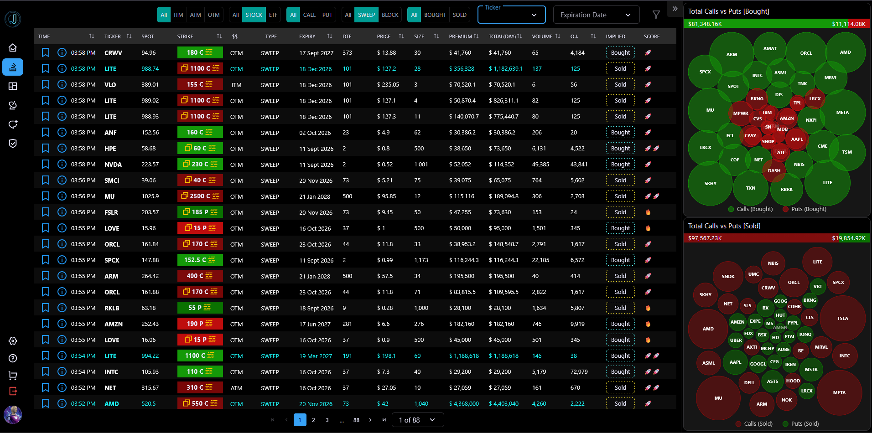Viewport: 872px width, 433px height.
Task: Bookmark the ANF 160 C row
Action: pyautogui.click(x=46, y=133)
